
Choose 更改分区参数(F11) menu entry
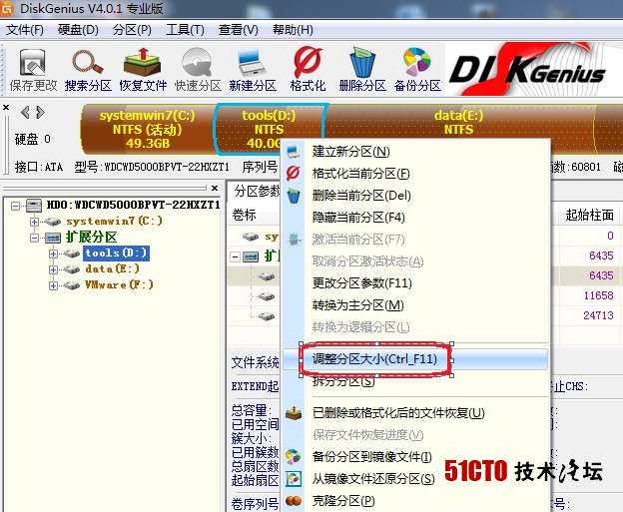(x=416, y=283)
